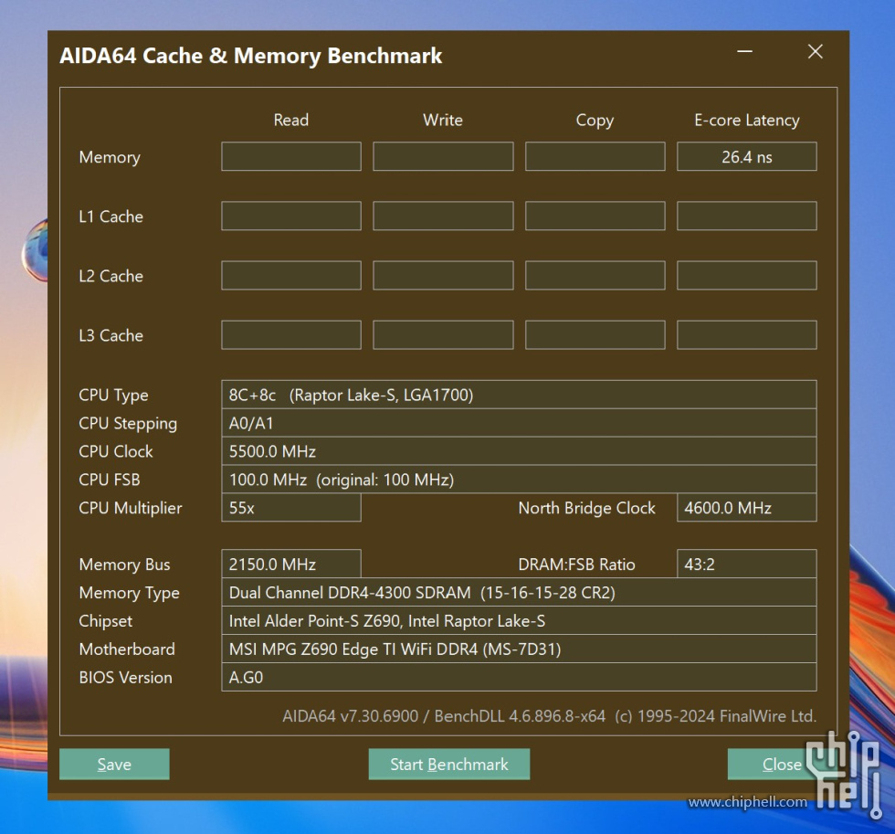895x834 pixels.
Task: Click the Save button
Action: click(x=114, y=764)
